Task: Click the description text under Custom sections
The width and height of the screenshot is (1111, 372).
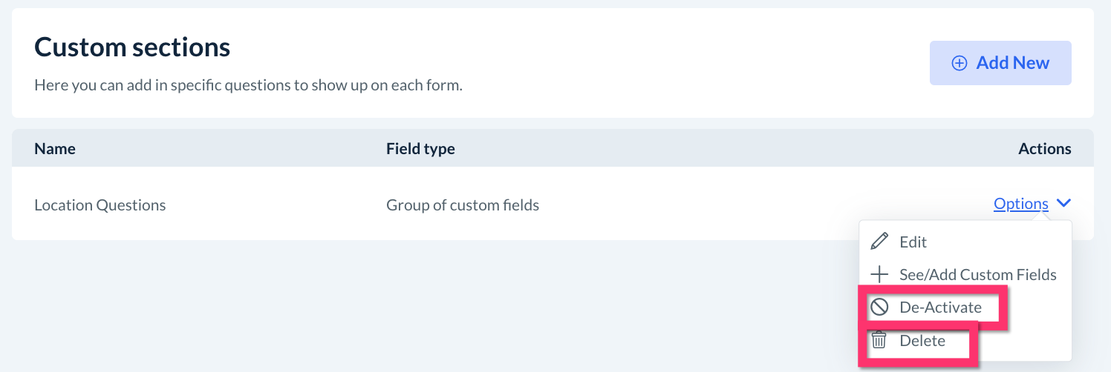Action: [x=248, y=85]
